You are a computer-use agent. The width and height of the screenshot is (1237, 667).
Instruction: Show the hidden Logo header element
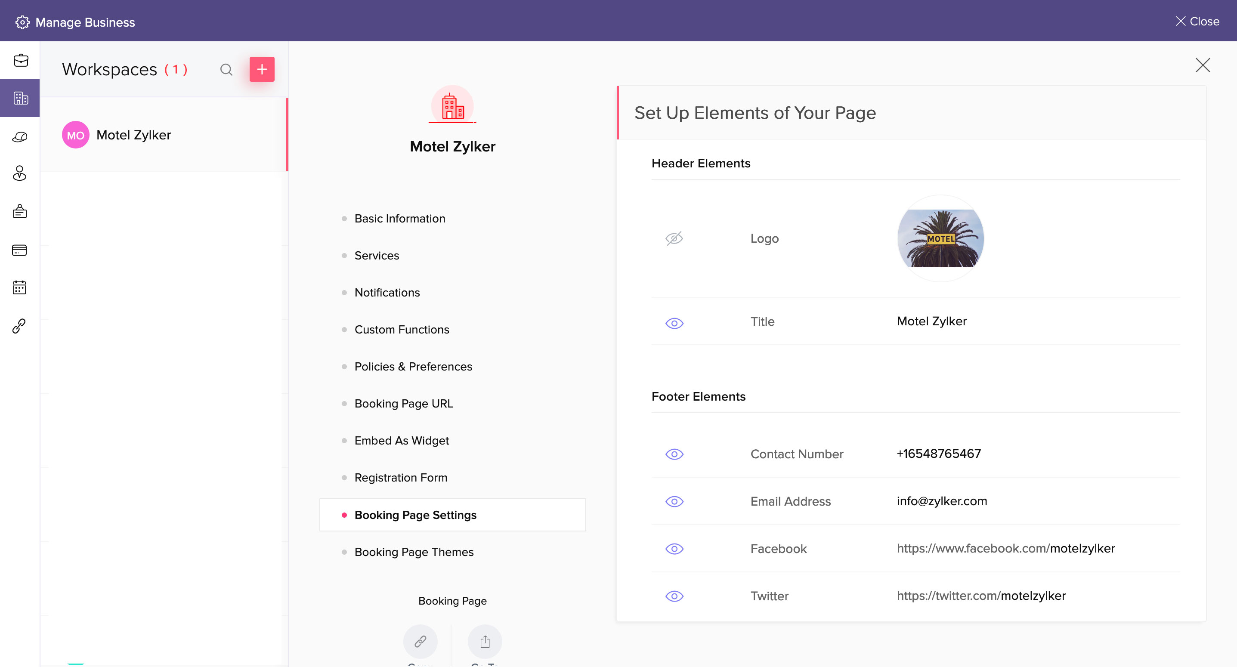[x=674, y=238]
